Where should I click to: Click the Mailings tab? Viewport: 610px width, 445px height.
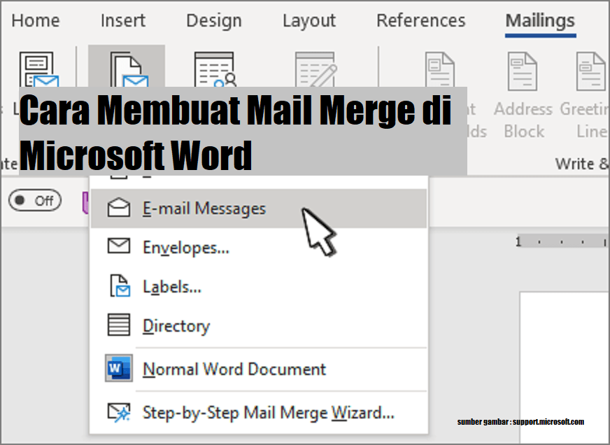click(x=540, y=22)
